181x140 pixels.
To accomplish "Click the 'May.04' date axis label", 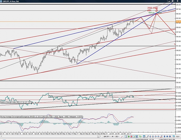I will click(48, 134).
